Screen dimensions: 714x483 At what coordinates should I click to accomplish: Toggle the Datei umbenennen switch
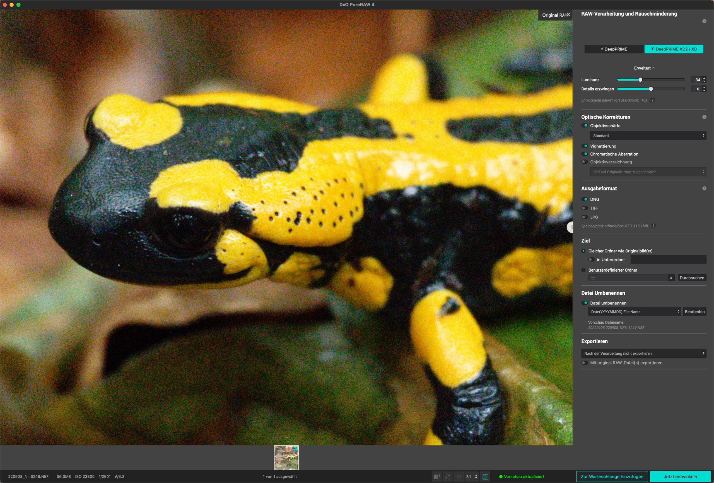[x=584, y=303]
